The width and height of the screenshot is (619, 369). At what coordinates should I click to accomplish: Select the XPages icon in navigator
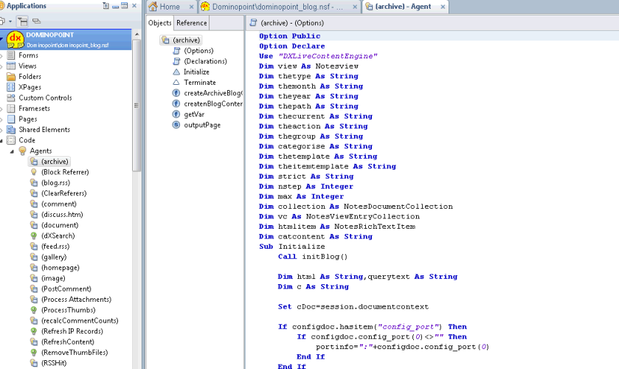(11, 87)
